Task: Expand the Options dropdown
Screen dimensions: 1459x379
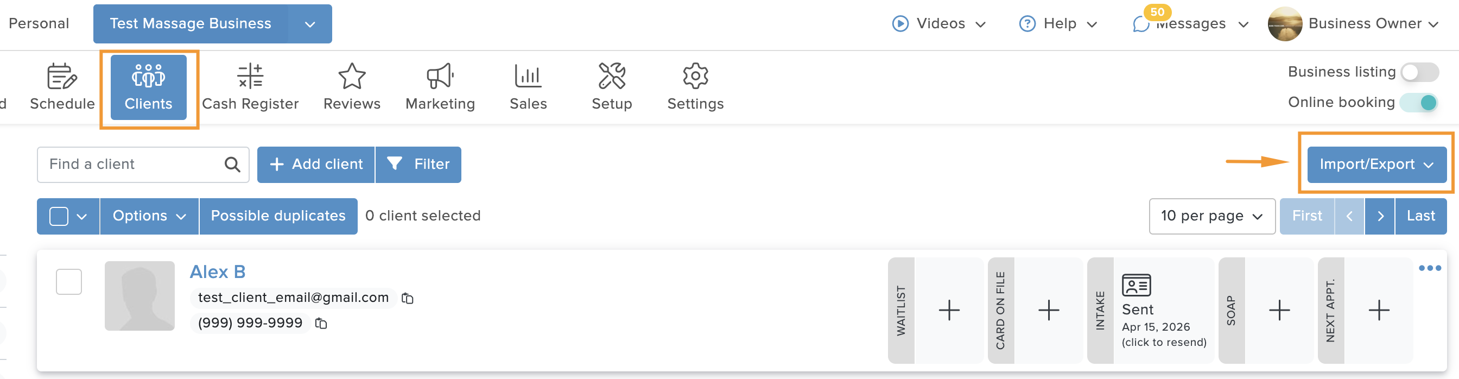Action: pyautogui.click(x=149, y=216)
